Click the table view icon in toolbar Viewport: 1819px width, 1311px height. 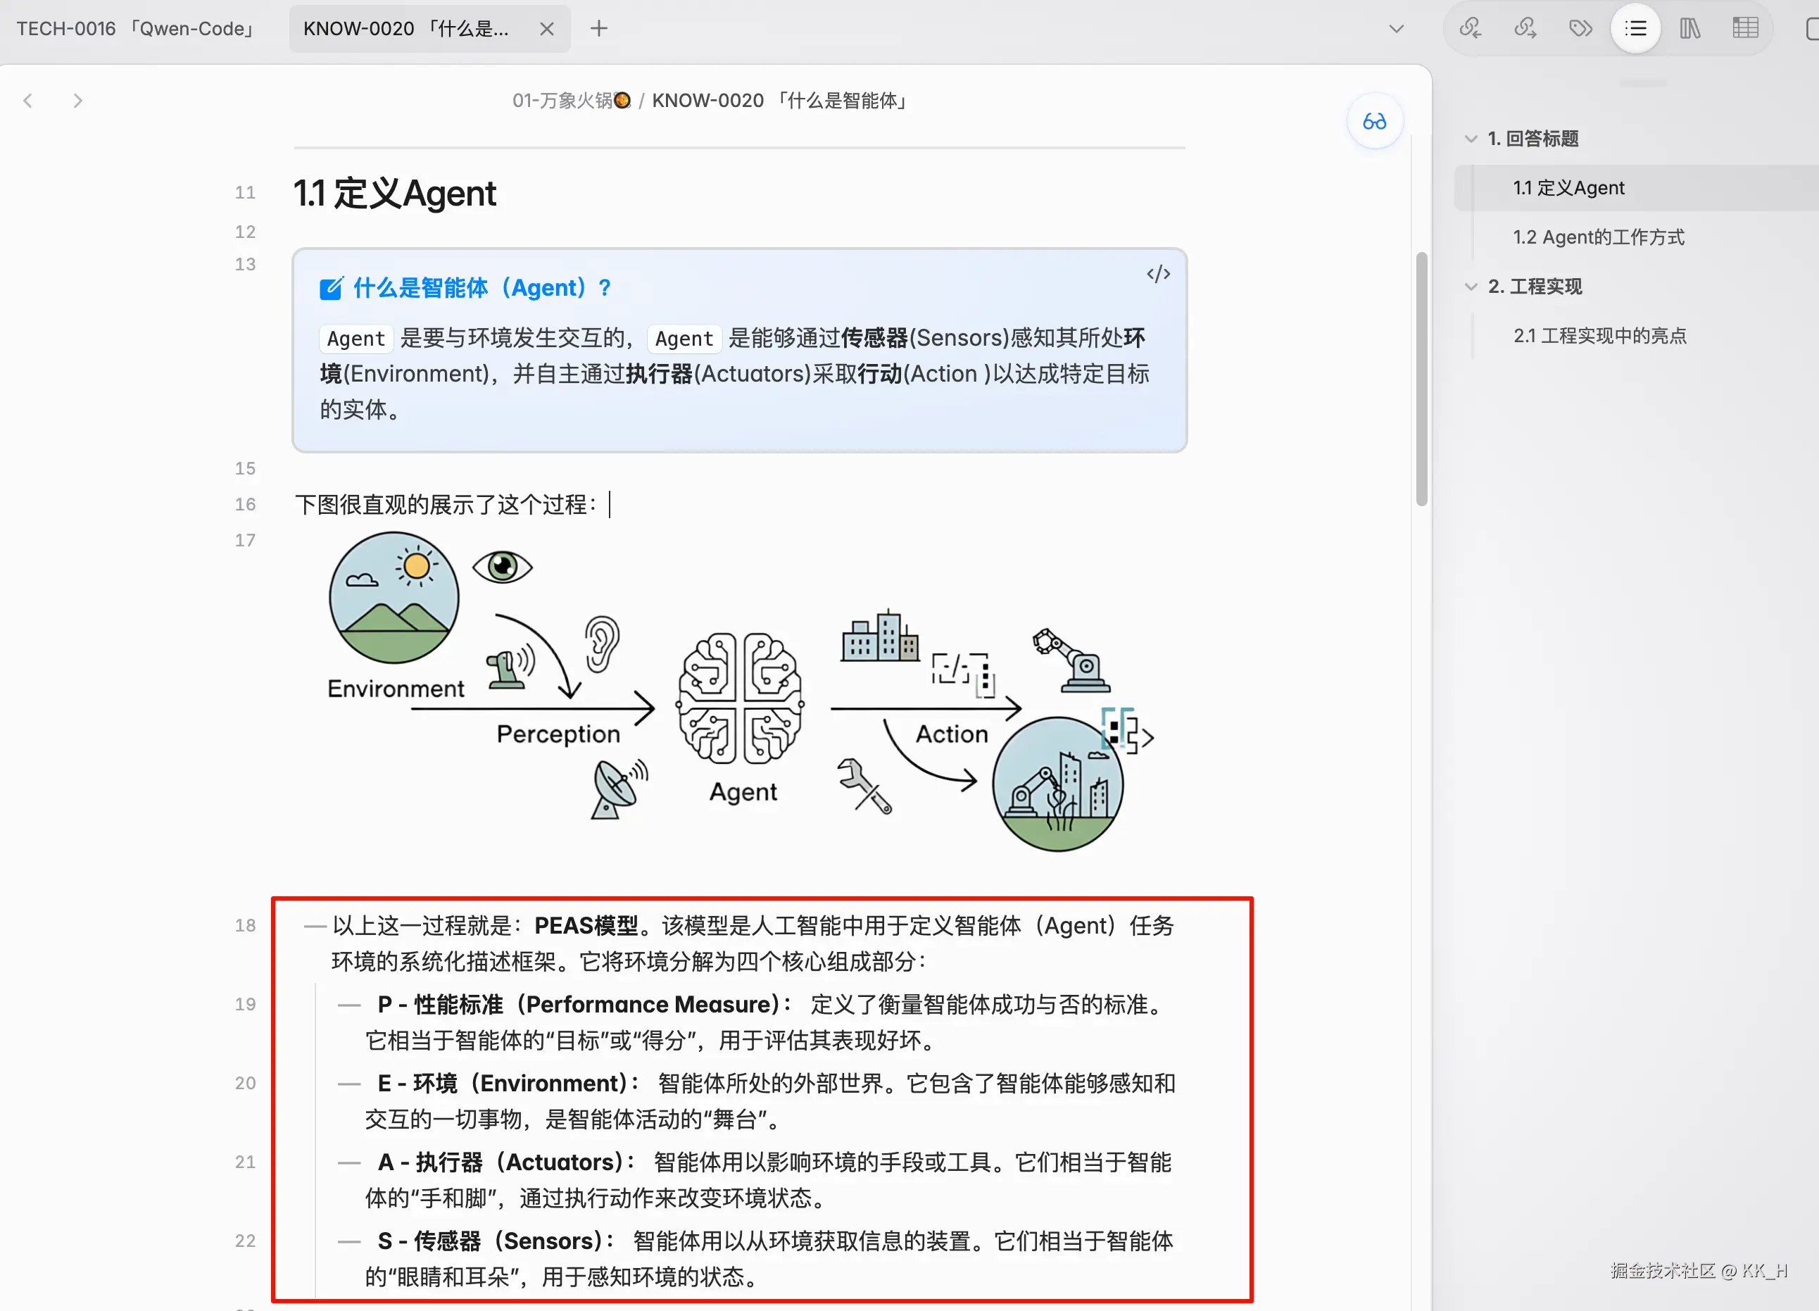tap(1746, 27)
